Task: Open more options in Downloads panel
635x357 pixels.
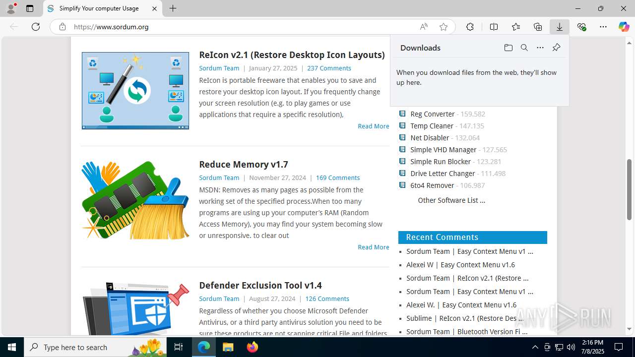Action: 540,48
